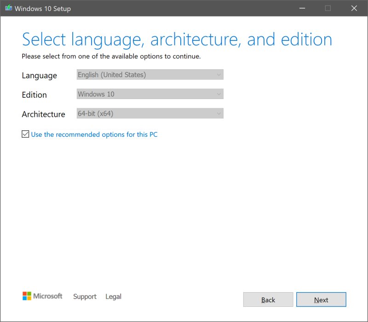Minimize the Windows 10 Setup window
The image size is (368, 322).
coord(302,8)
